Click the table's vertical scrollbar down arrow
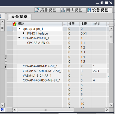The image size is (115, 114). (111, 105)
